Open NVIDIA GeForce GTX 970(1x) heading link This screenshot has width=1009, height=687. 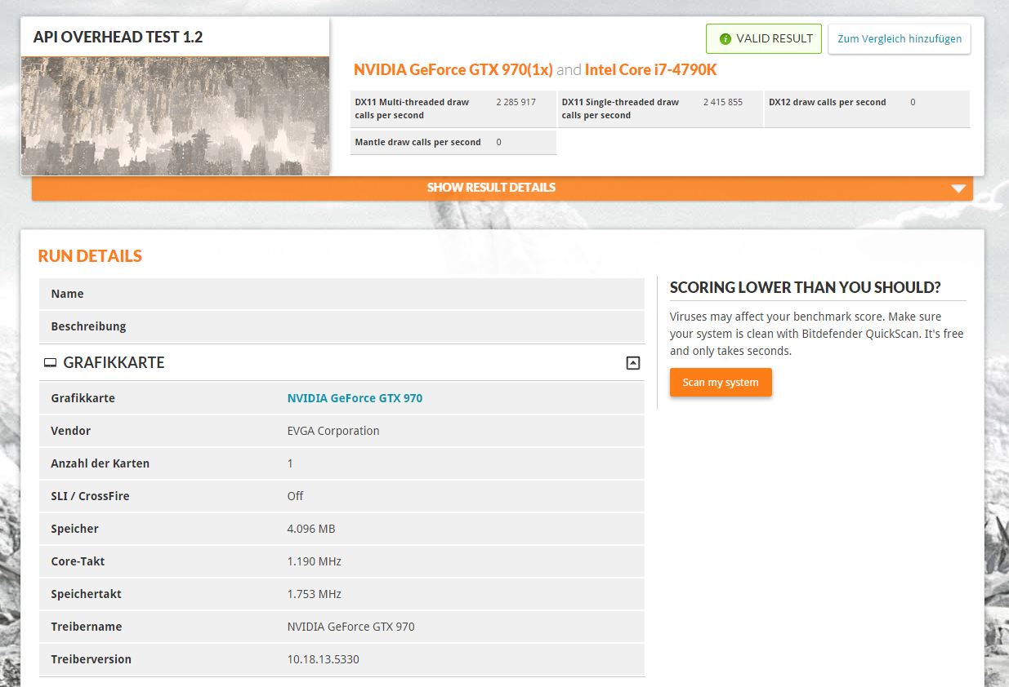(x=453, y=69)
